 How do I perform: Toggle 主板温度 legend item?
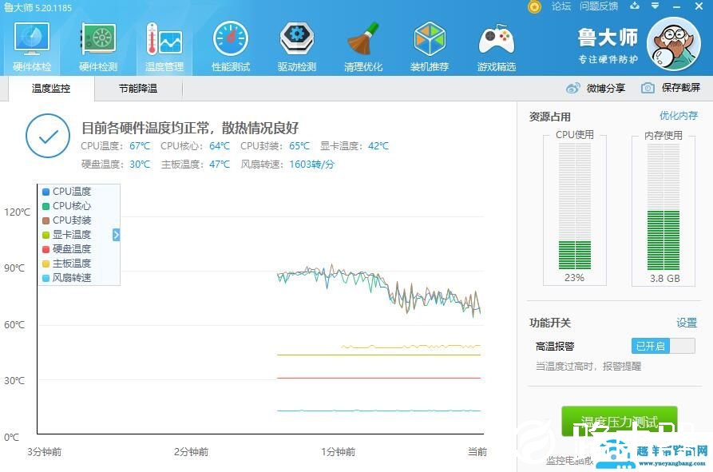(x=67, y=264)
